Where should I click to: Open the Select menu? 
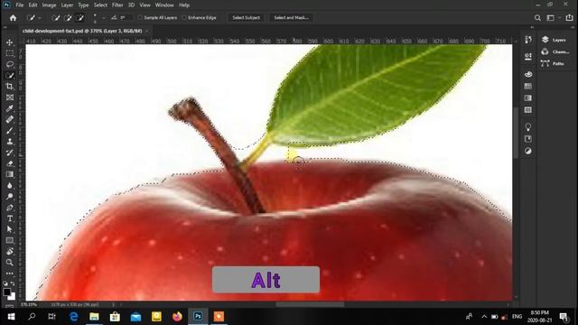click(100, 5)
